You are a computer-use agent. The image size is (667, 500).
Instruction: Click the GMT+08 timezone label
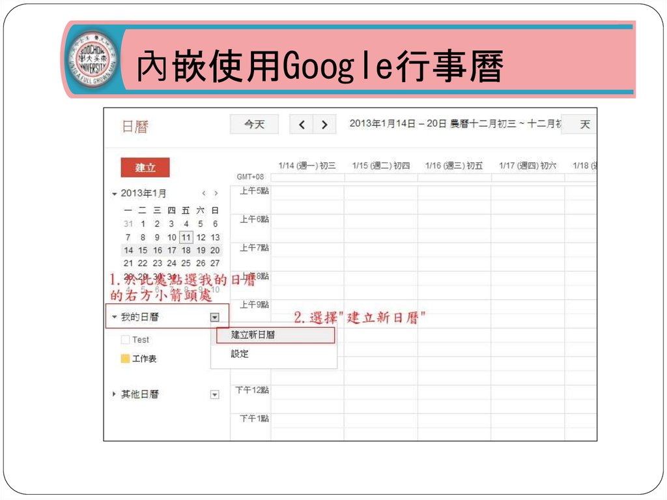coord(250,177)
